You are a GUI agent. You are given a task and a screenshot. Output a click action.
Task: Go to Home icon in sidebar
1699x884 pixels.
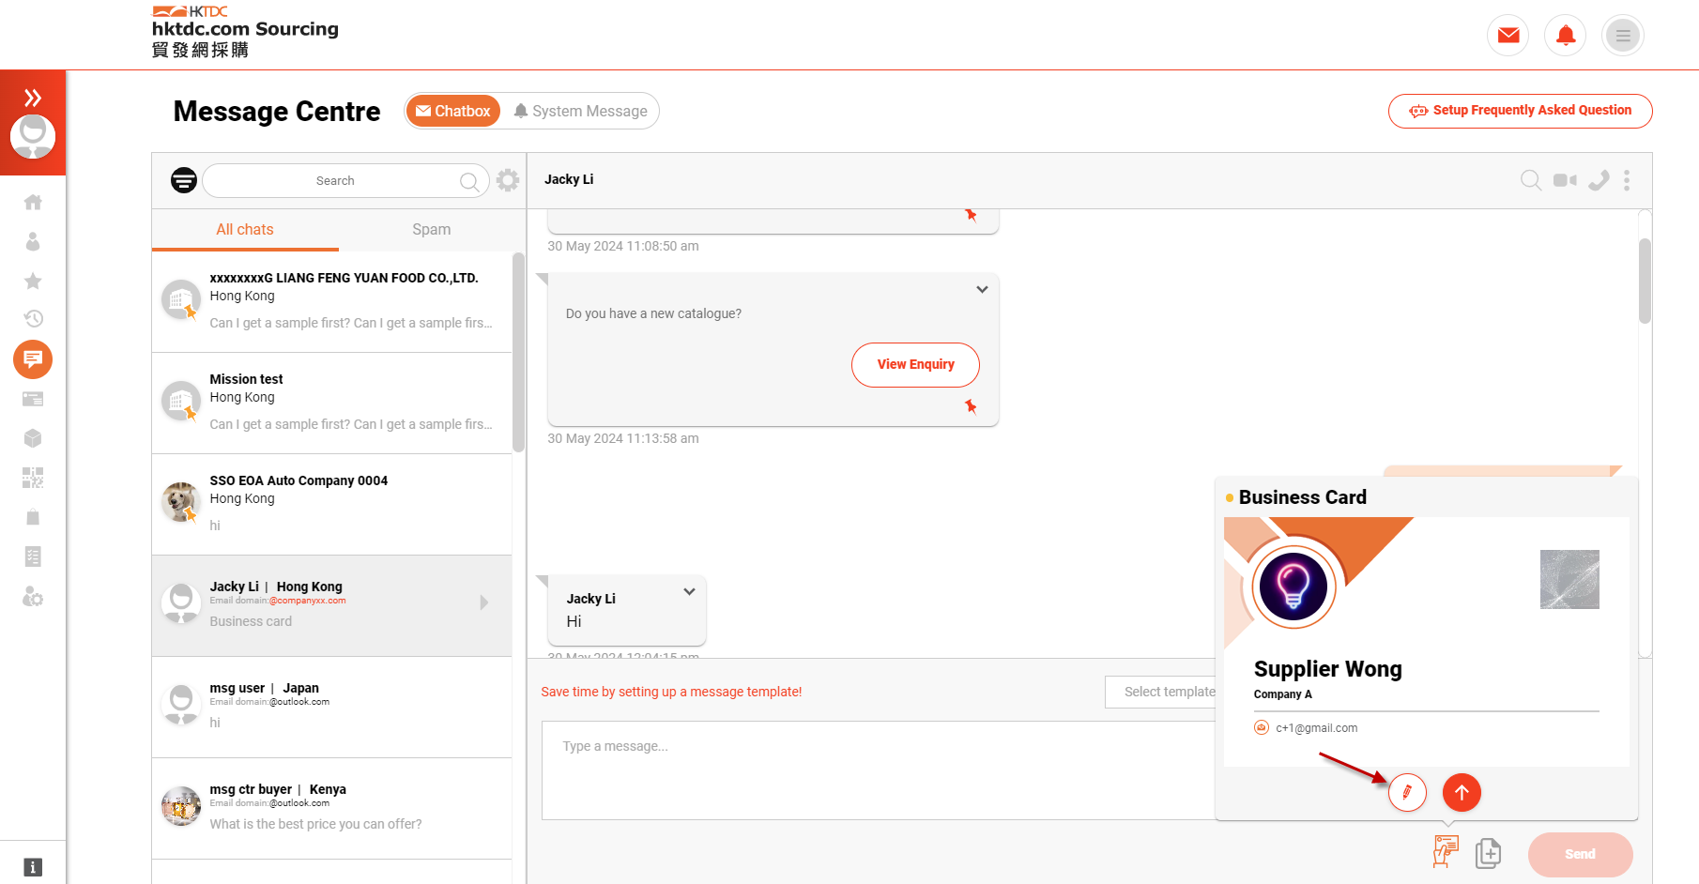point(33,202)
